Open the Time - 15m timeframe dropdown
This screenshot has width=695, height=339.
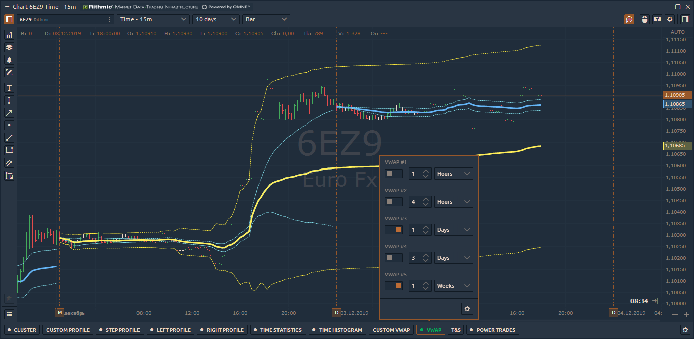coord(153,19)
